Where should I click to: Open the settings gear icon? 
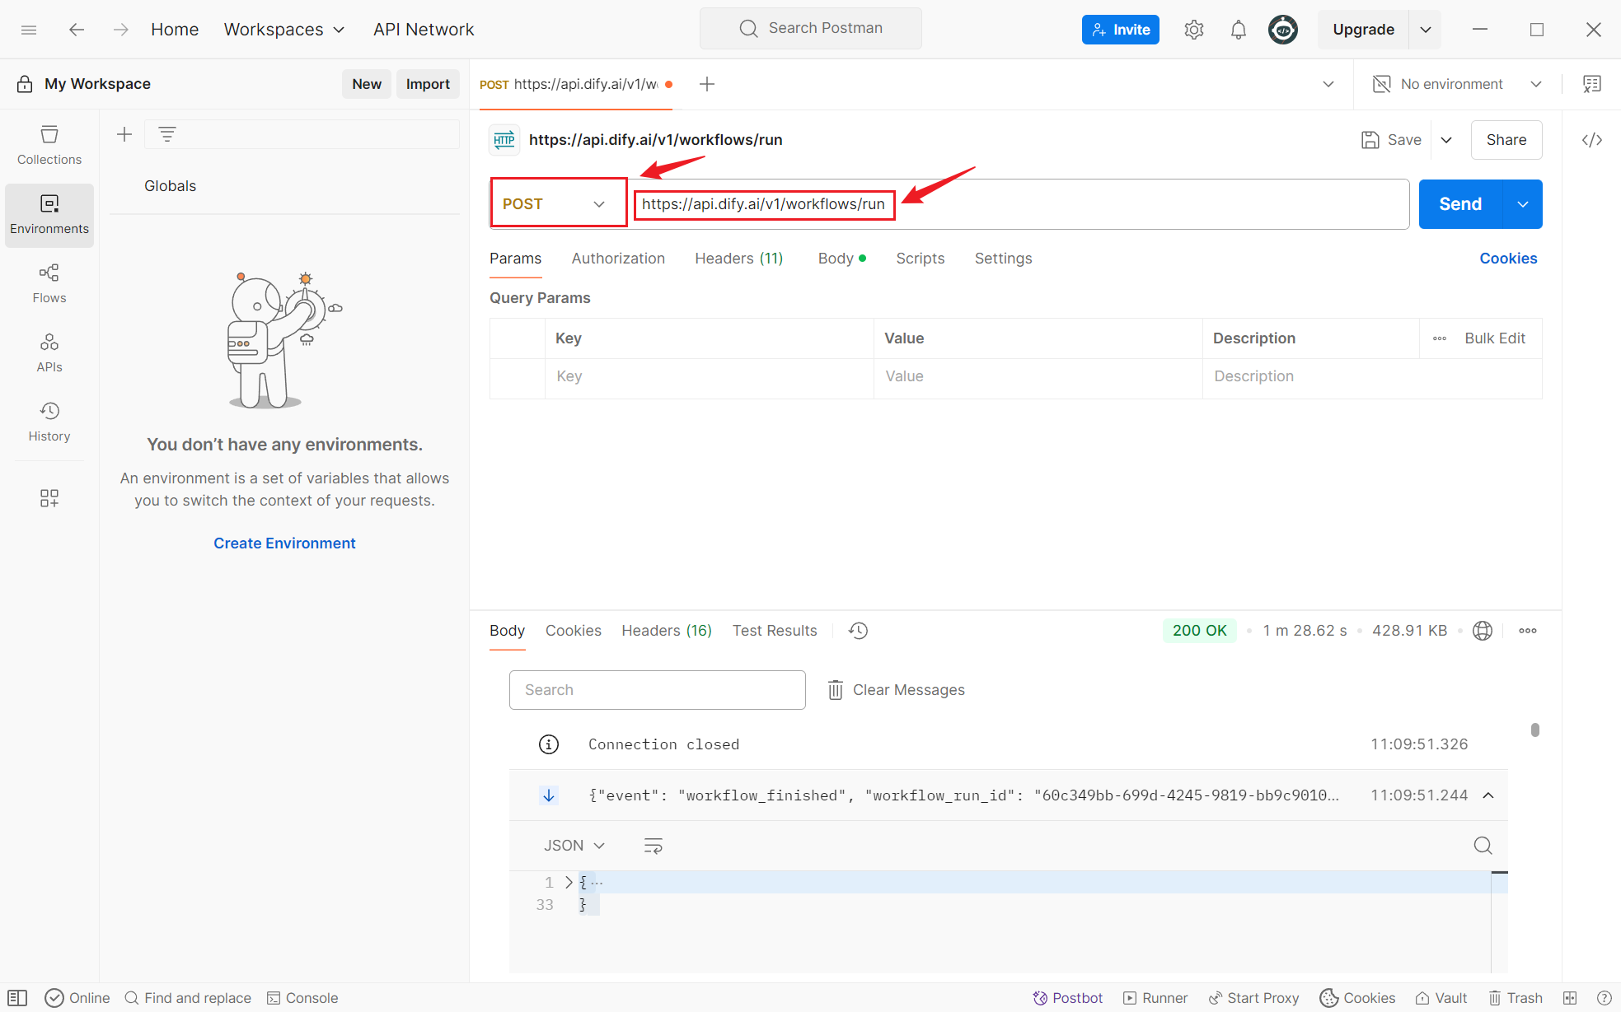(1194, 30)
